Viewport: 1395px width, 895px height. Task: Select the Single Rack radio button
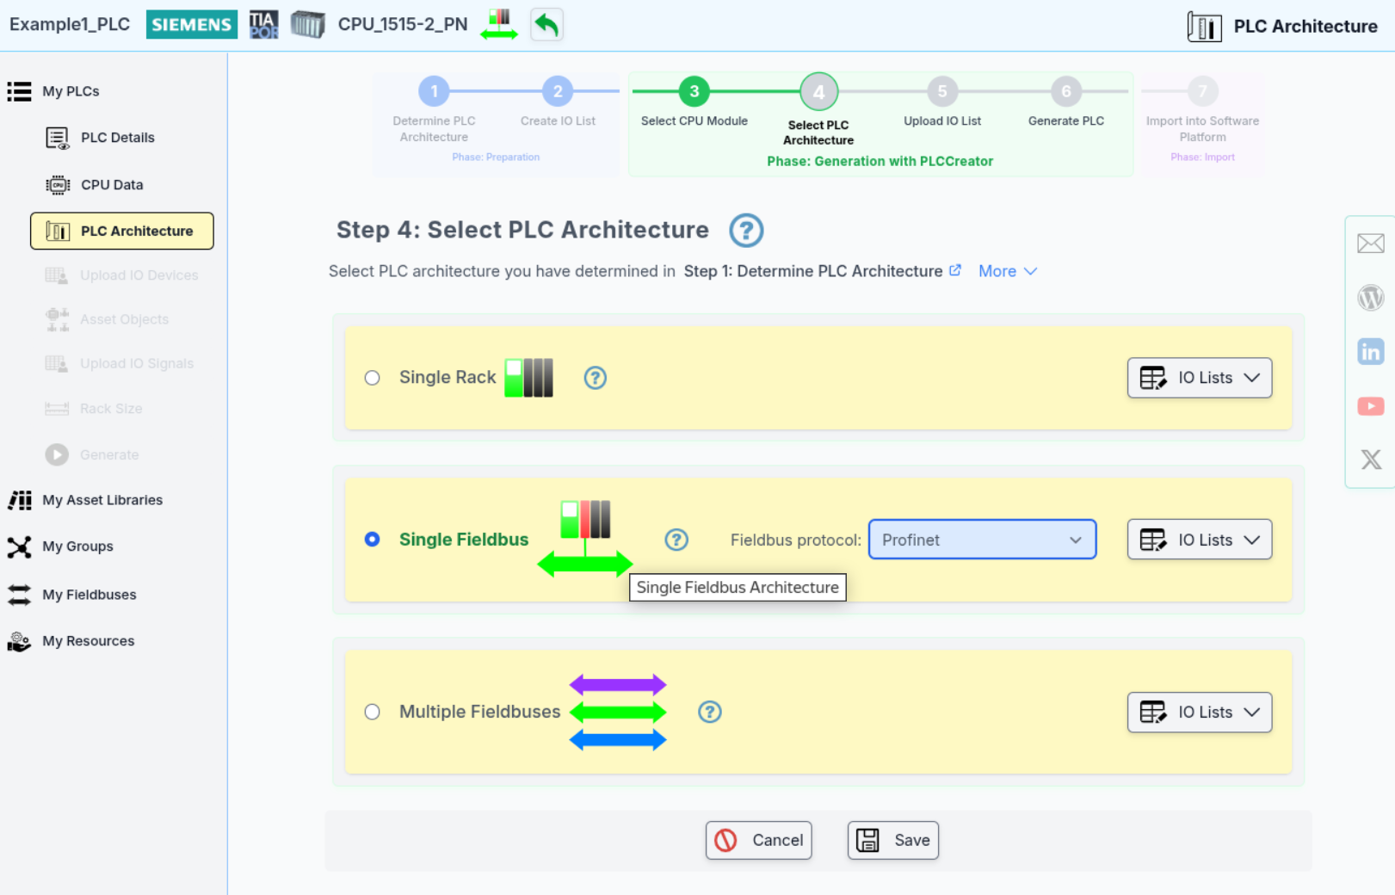coord(372,378)
